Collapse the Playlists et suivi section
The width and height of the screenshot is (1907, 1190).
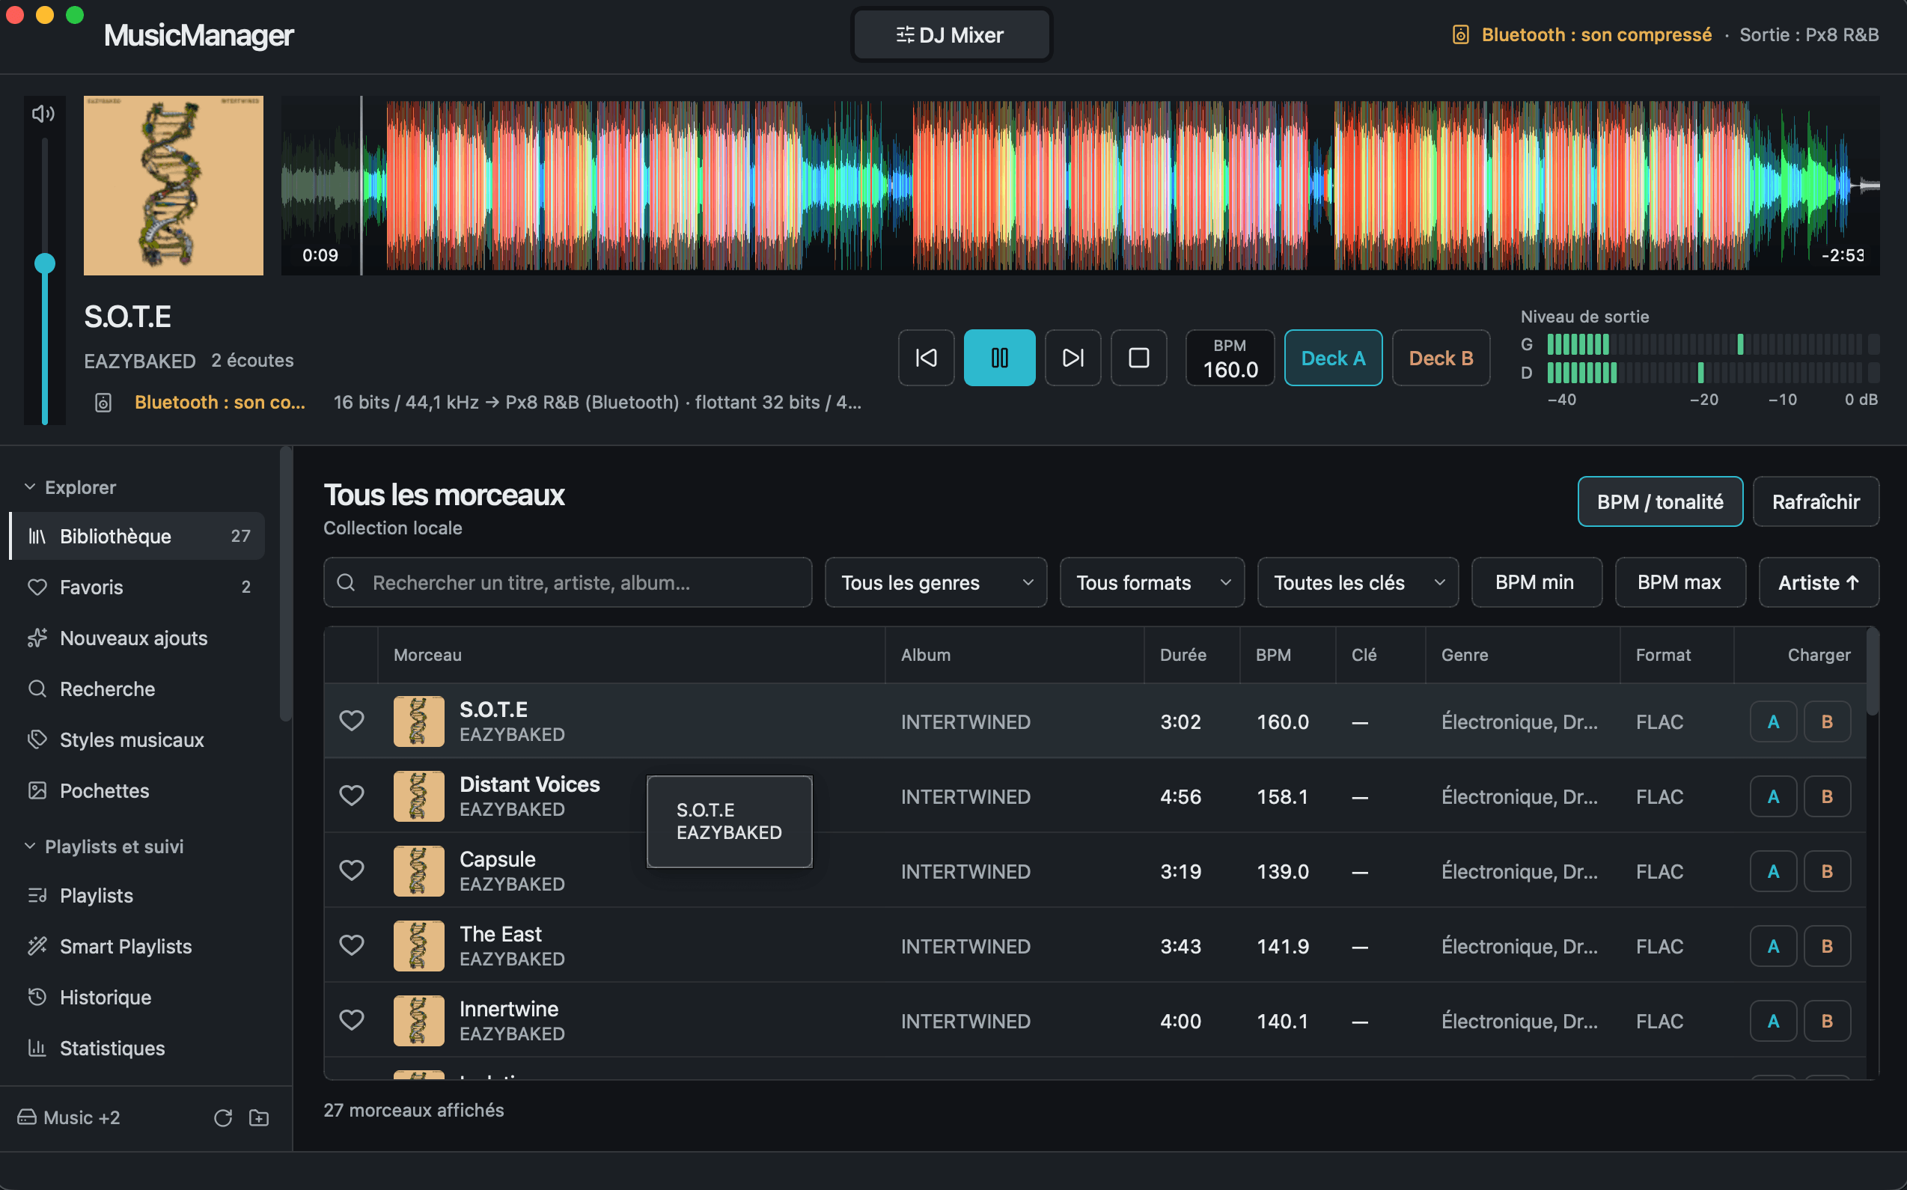(105, 846)
